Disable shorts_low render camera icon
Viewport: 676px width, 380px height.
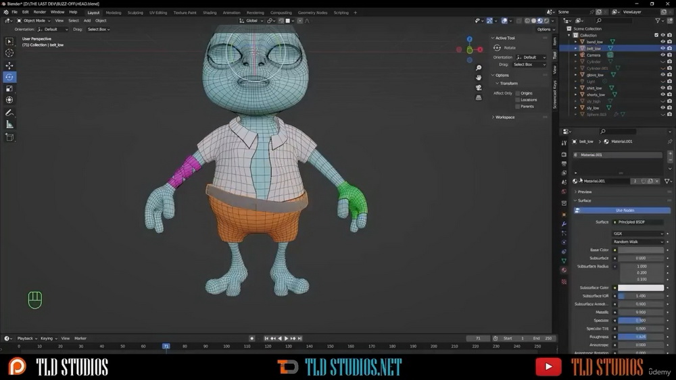pos(669,94)
